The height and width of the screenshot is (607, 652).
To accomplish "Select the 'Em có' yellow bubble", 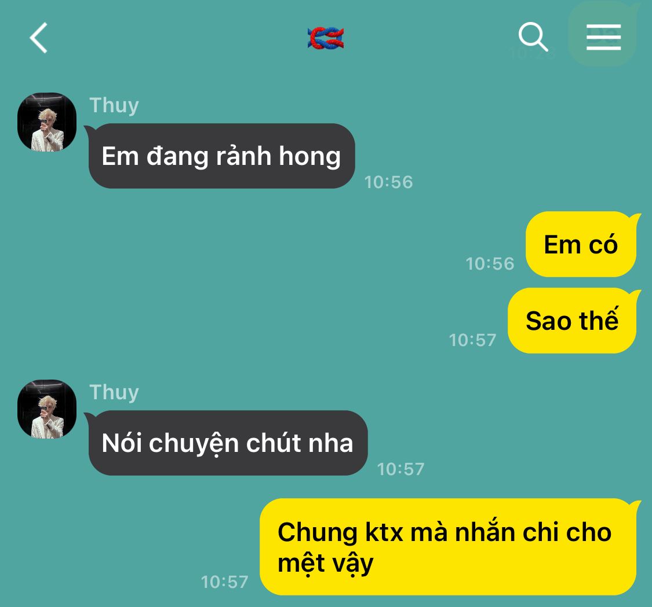I will tap(581, 244).
